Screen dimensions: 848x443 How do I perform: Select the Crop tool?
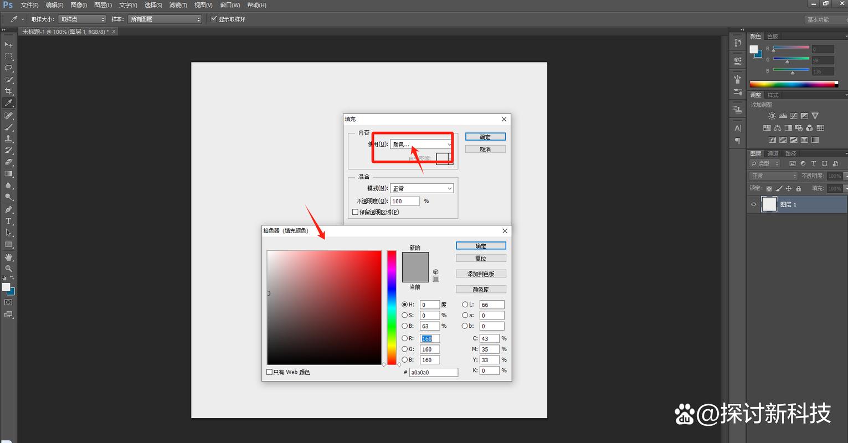8,91
